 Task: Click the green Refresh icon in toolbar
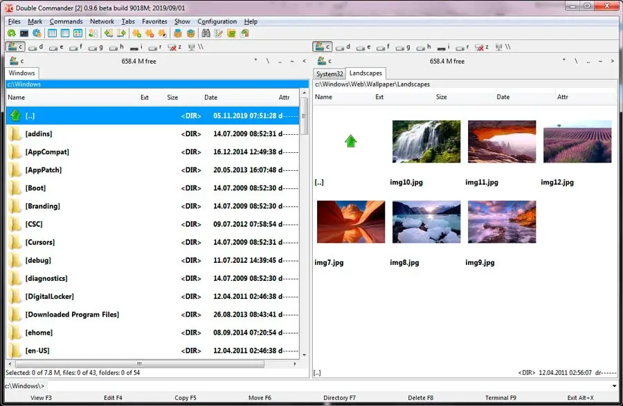(12, 33)
